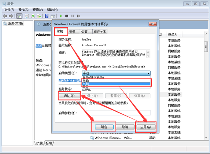
Task: Select 服务(本地) in the left tree
Action: click(13, 23)
